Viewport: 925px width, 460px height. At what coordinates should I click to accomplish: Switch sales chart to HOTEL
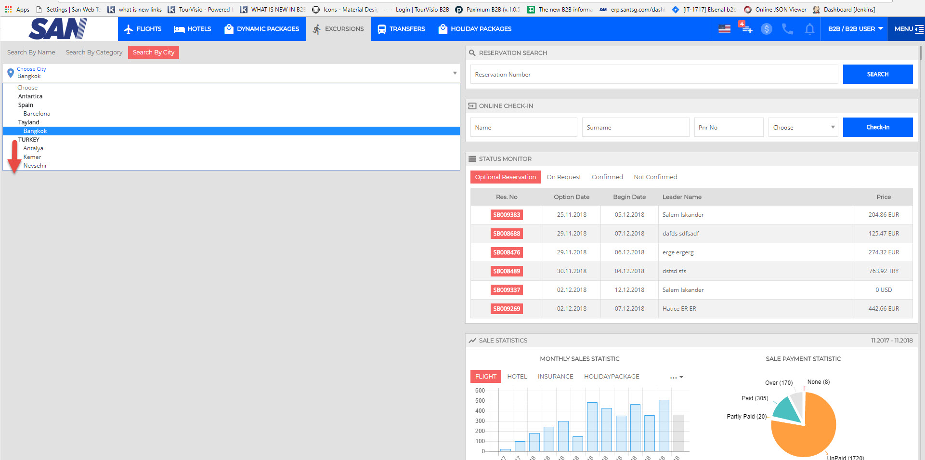(517, 377)
